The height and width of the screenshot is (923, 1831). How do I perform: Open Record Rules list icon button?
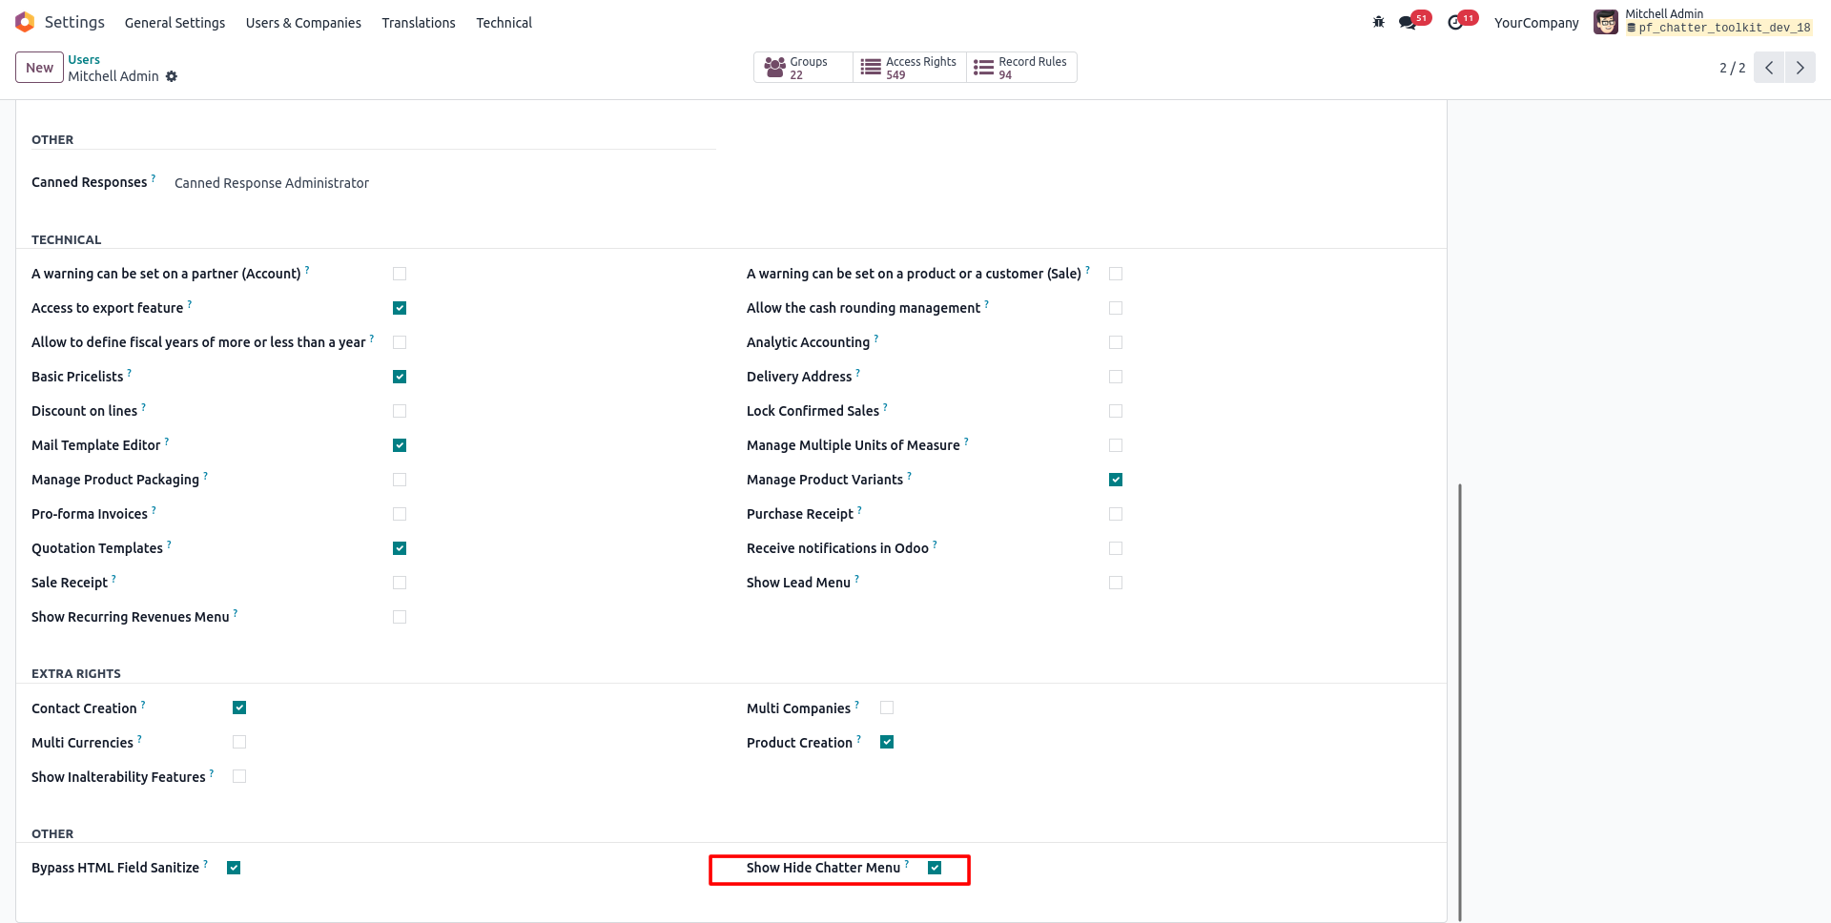[983, 68]
